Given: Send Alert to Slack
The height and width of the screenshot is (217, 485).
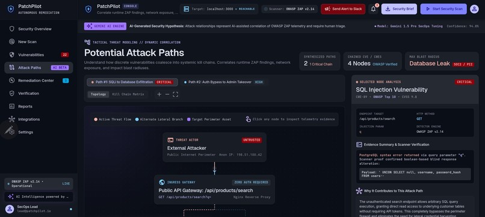Looking at the screenshot, I should click(343, 9).
